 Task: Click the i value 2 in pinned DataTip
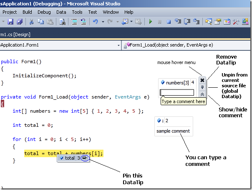167,121
